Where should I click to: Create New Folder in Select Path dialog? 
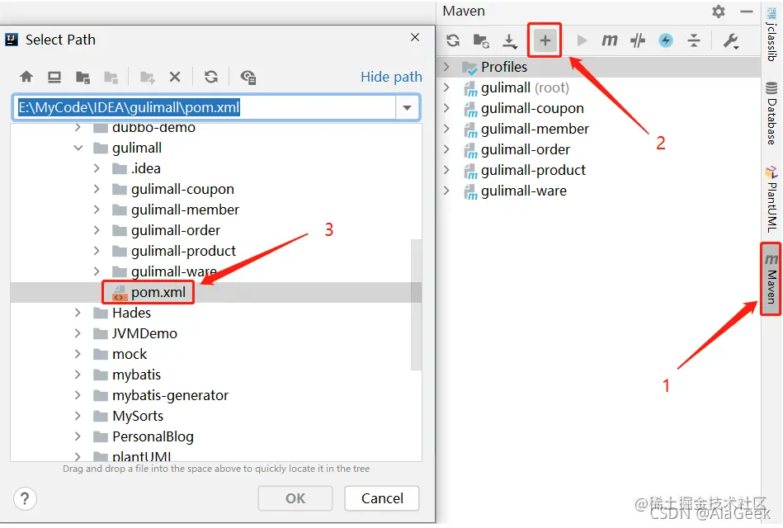(x=148, y=78)
